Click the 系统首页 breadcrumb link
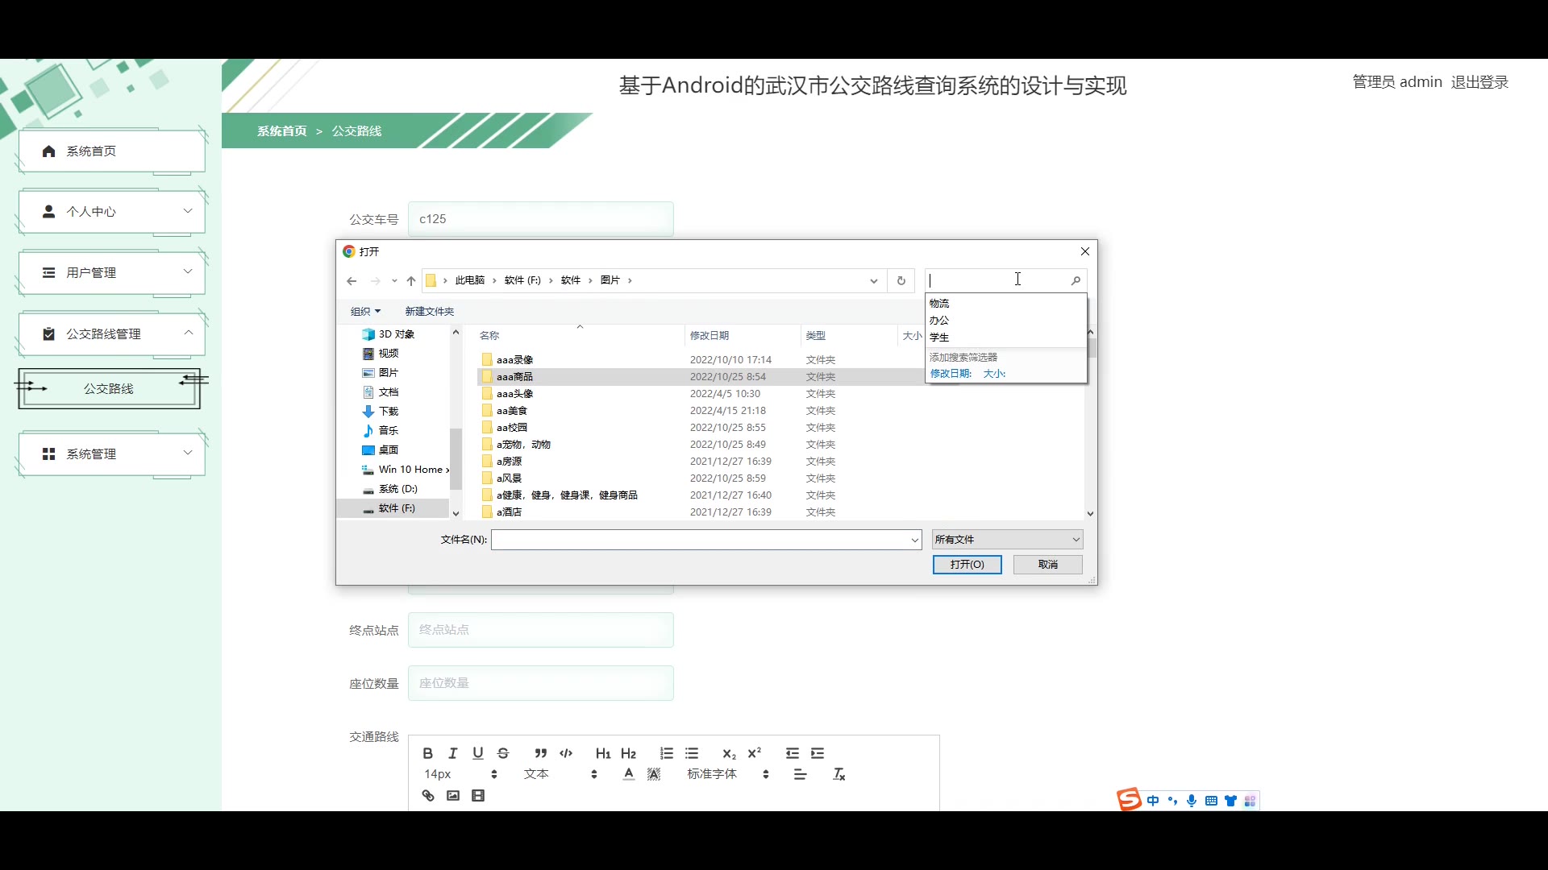Screen dimensions: 1548x870 click(x=281, y=131)
